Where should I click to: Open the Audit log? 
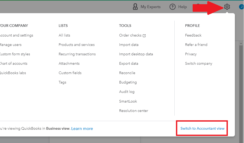[x=127, y=92]
